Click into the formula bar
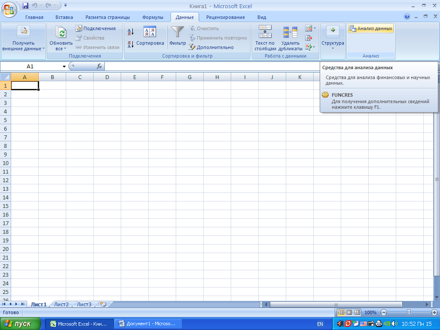The width and height of the screenshot is (440, 330). [212, 67]
